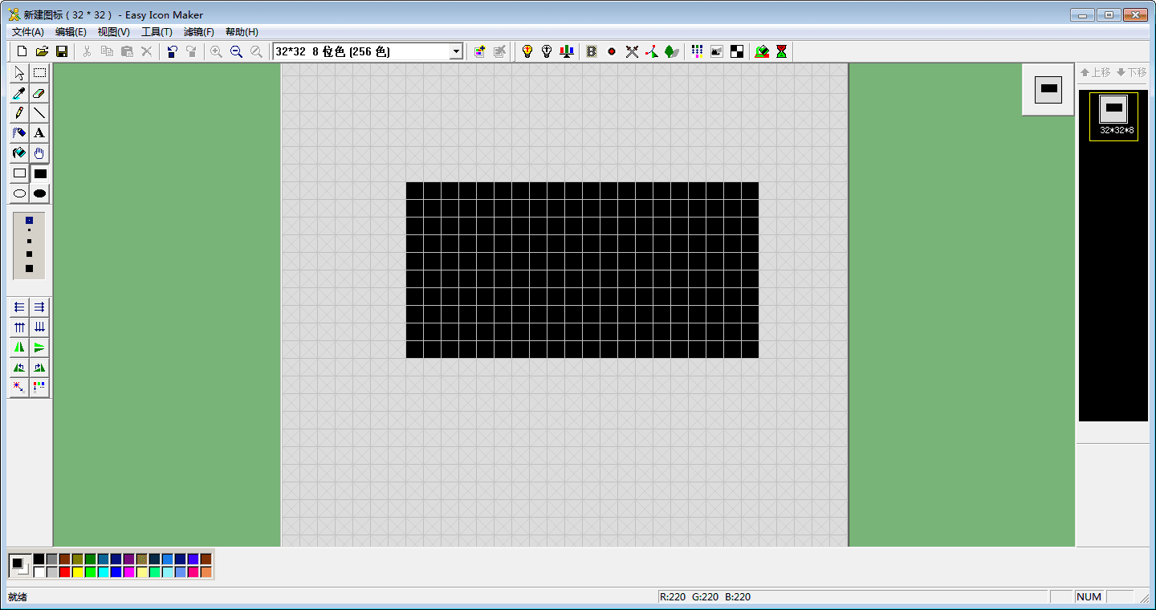
Task: Choose the Fill bucket tool
Action: coord(18,153)
